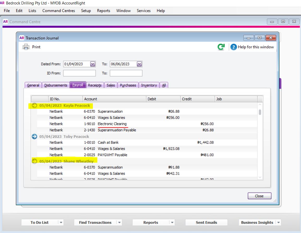This screenshot has width=301, height=233.
Task: Click the ID No. column header
Action: click(65, 99)
